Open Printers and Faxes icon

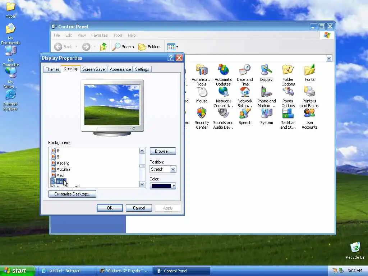309,97
